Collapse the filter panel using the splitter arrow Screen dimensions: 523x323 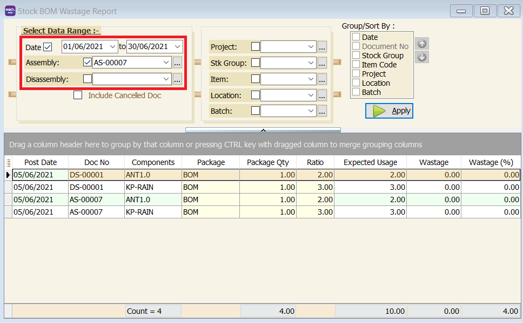[x=263, y=129]
